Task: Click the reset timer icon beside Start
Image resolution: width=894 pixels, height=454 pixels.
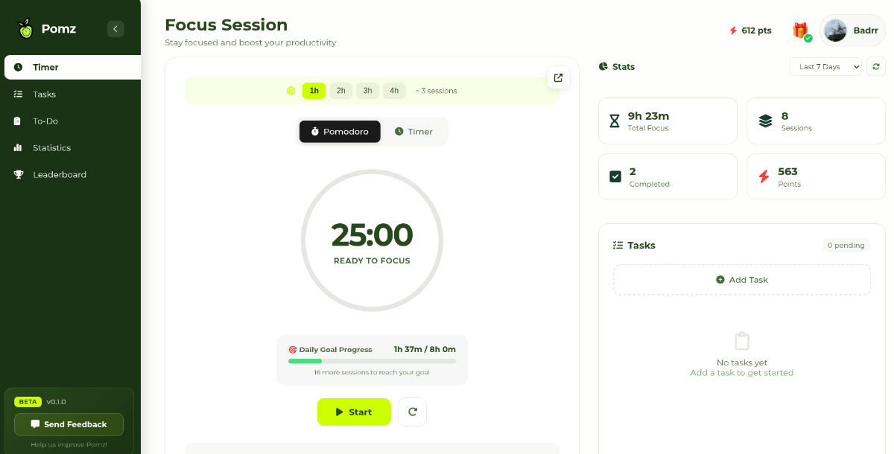Action: pyautogui.click(x=412, y=412)
